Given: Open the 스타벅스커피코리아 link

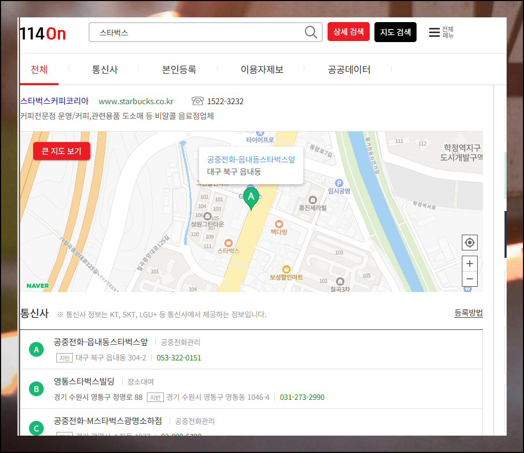Looking at the screenshot, I should 54,101.
